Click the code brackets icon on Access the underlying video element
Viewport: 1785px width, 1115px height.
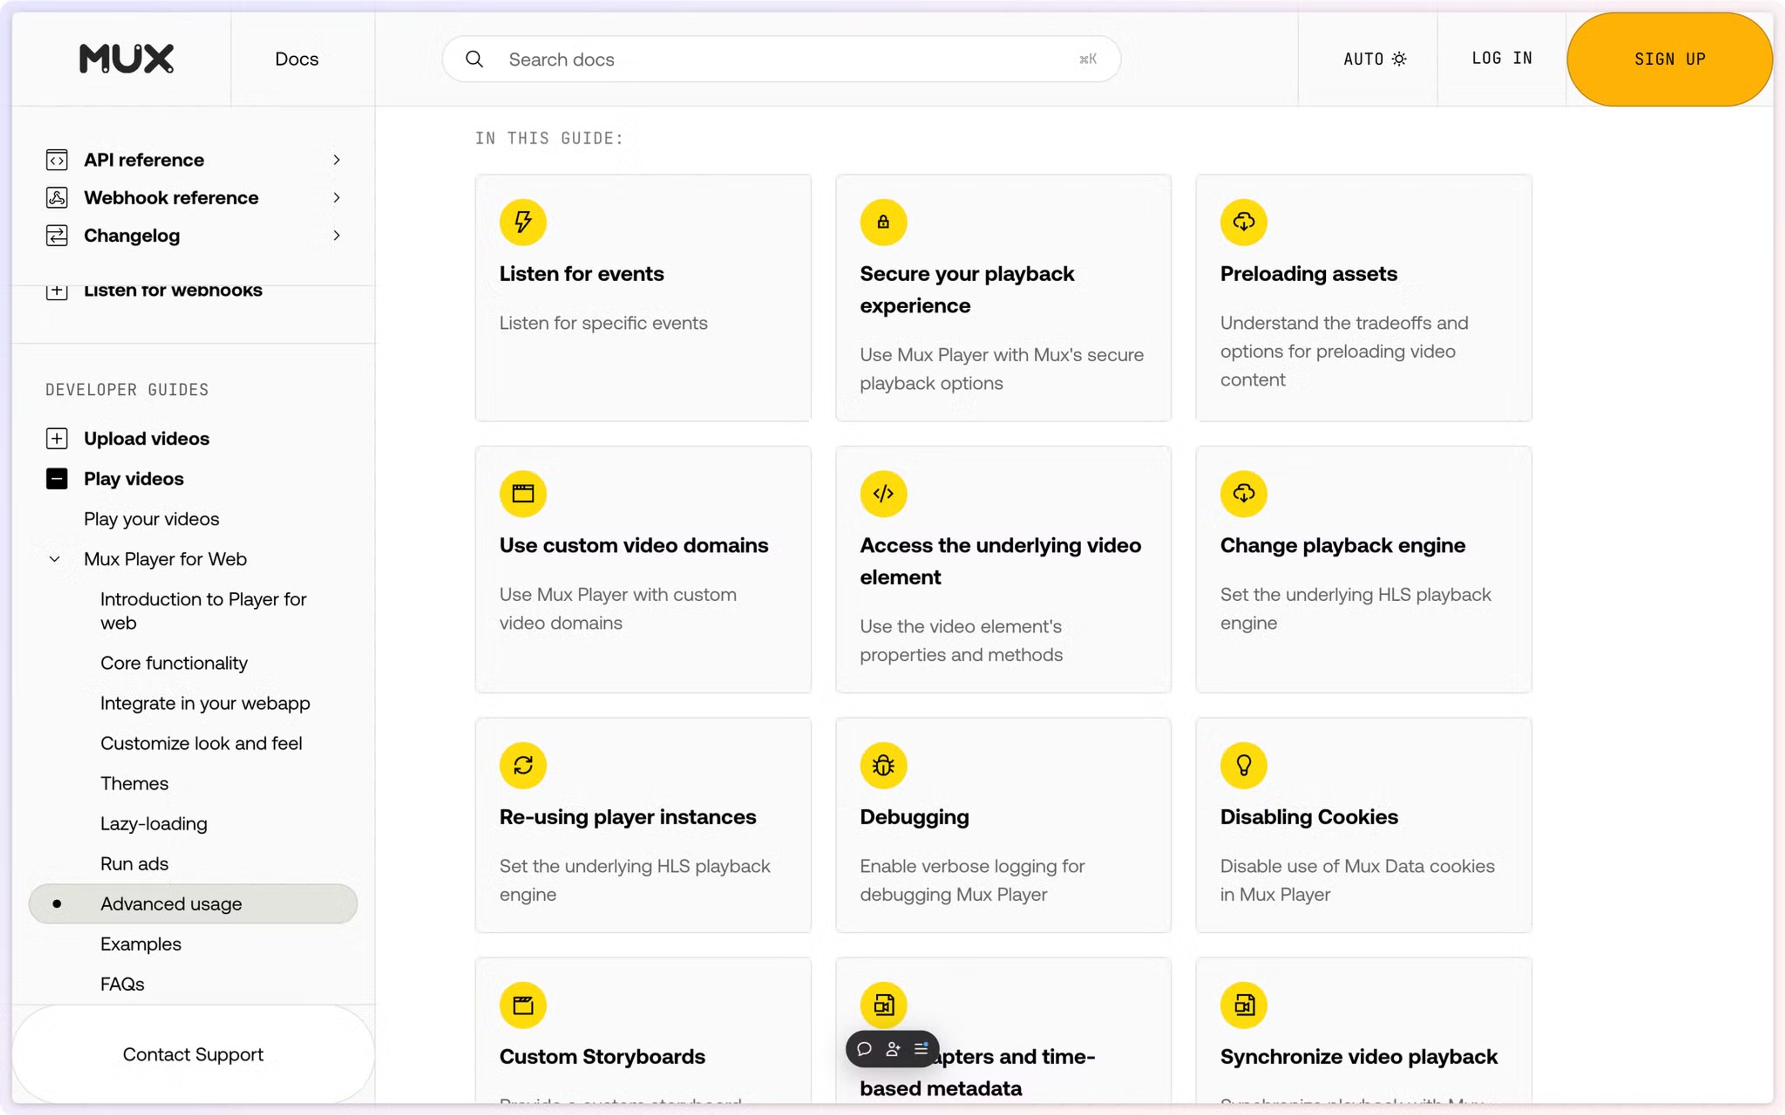click(883, 493)
